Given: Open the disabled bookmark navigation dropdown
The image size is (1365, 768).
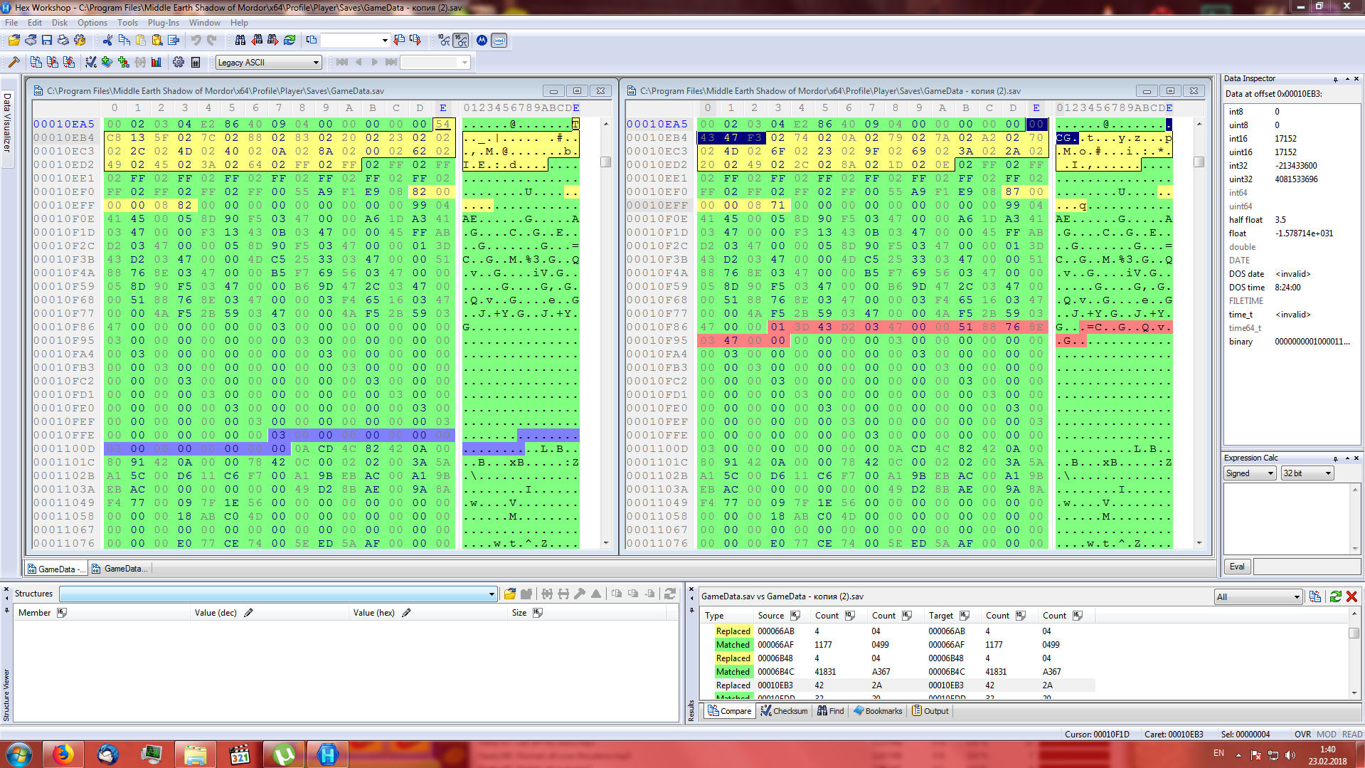Looking at the screenshot, I should (435, 63).
